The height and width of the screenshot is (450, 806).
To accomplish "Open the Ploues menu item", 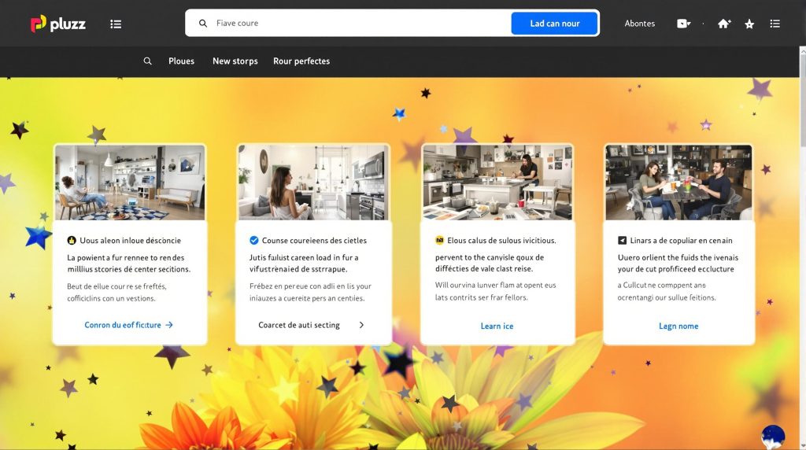I will coord(182,61).
